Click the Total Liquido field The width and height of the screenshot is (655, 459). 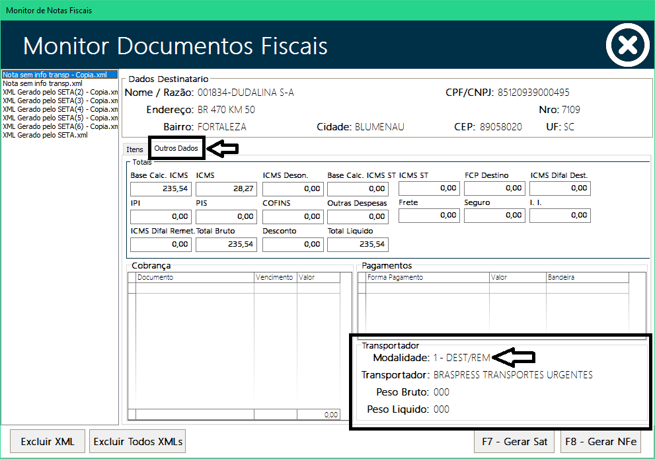[x=358, y=245]
